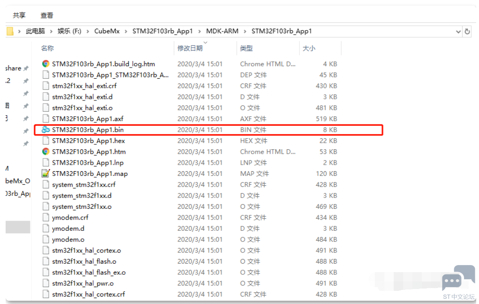Open the address bar history dropdown
Viewport: 479px width, 304px height.
tap(458, 31)
